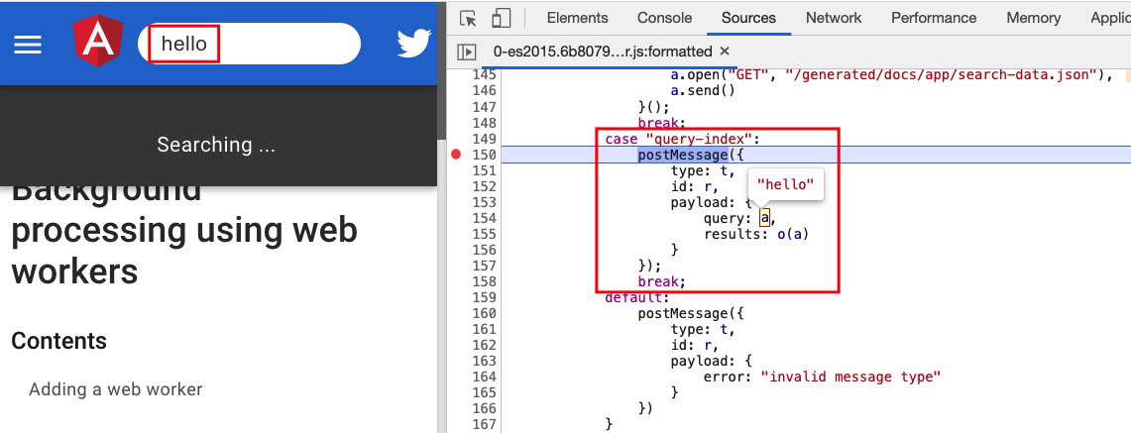
Task: Click the highlighted variable a after query:
Action: (x=764, y=218)
